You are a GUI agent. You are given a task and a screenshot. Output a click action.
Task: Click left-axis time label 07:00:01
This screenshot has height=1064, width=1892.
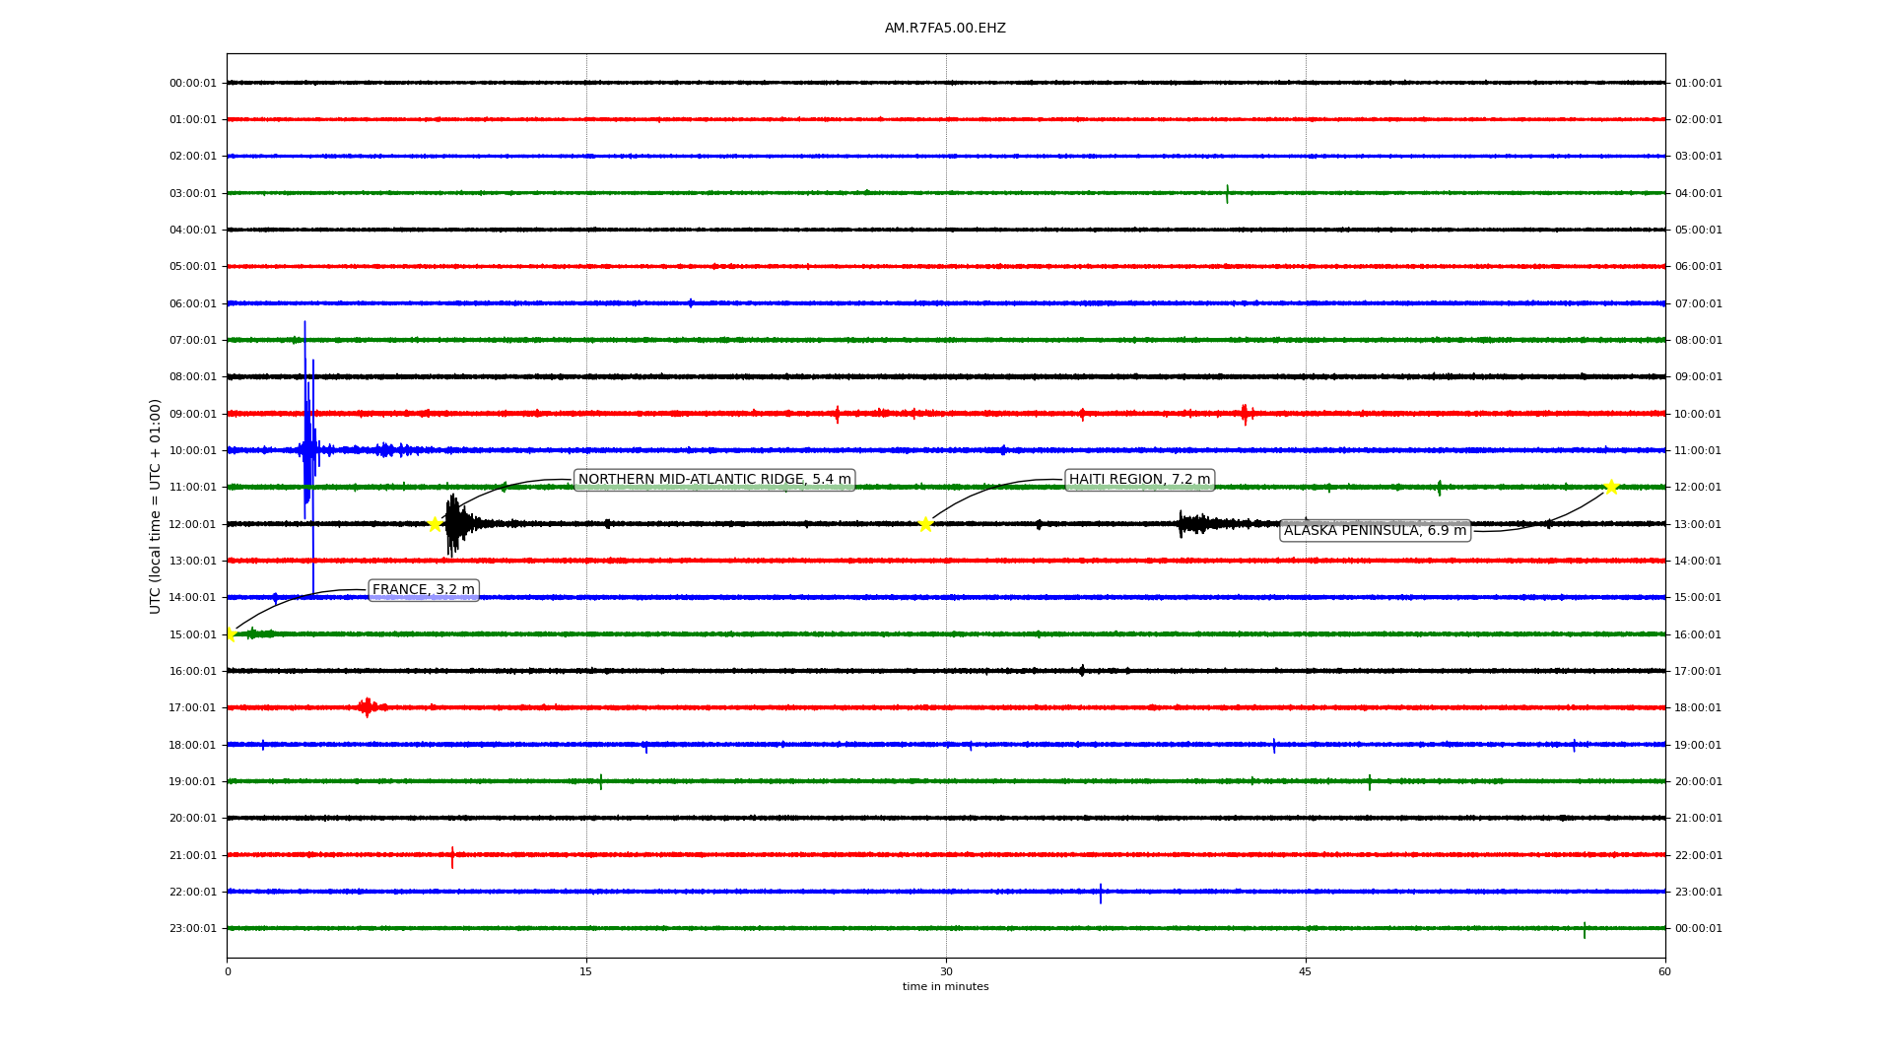(x=193, y=341)
